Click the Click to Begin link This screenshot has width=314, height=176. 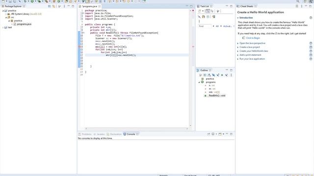[x=253, y=38]
